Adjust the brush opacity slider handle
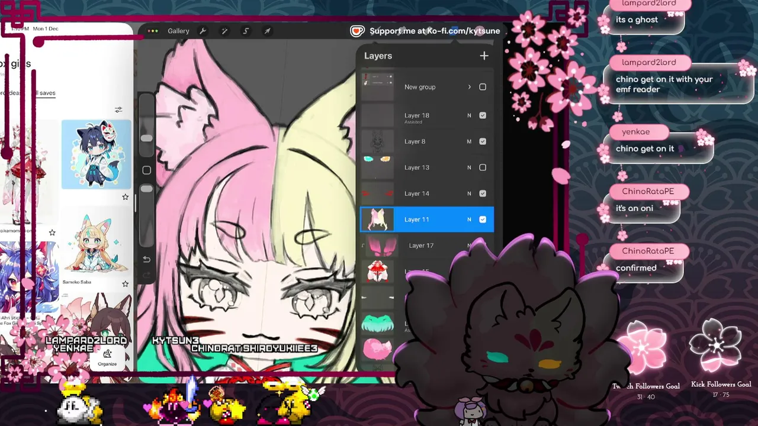The height and width of the screenshot is (426, 758). [x=146, y=189]
